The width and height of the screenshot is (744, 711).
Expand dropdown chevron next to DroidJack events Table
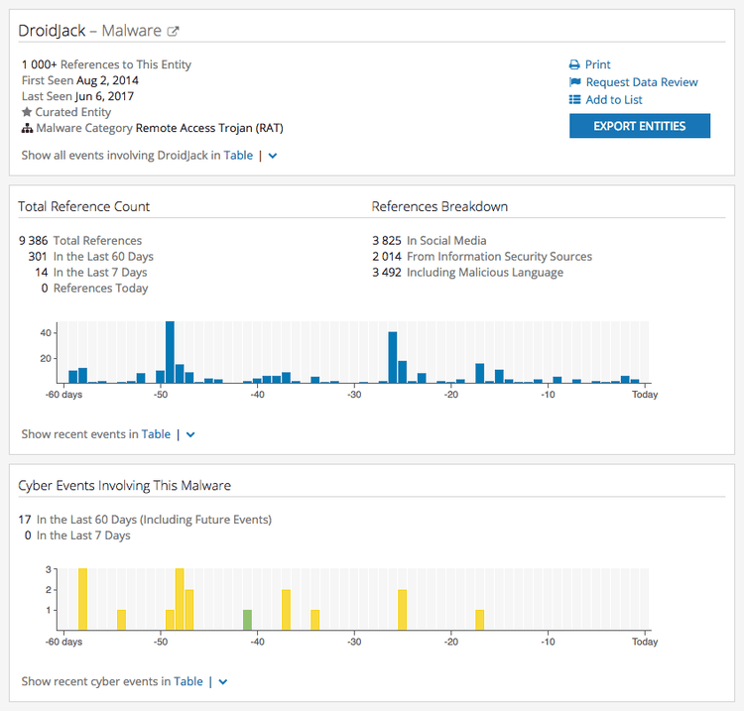point(273,156)
